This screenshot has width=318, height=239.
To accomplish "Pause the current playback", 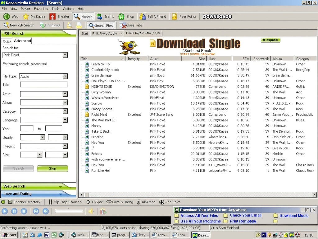I will tap(14, 211).
